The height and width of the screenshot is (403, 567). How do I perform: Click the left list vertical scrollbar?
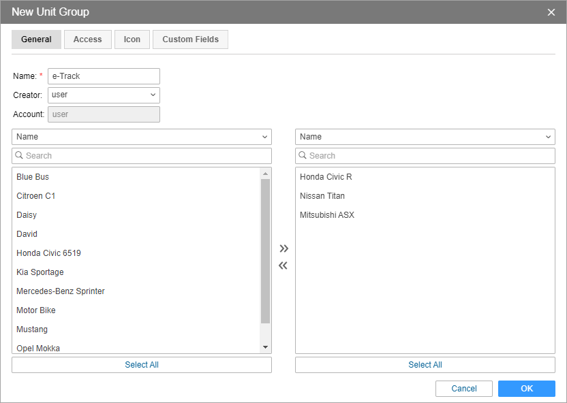(x=266, y=251)
